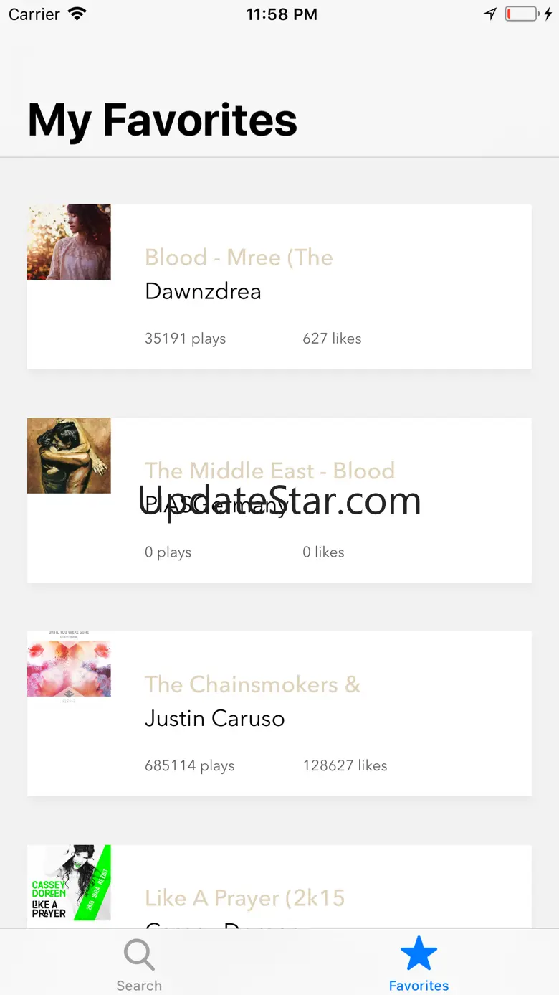
Task: Tap the Justin Caruso artist name
Action: pyautogui.click(x=214, y=719)
